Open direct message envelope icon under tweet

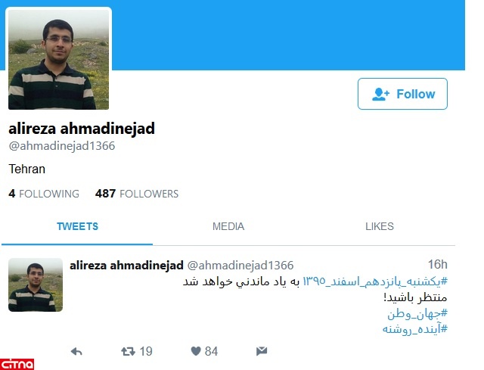[262, 351]
